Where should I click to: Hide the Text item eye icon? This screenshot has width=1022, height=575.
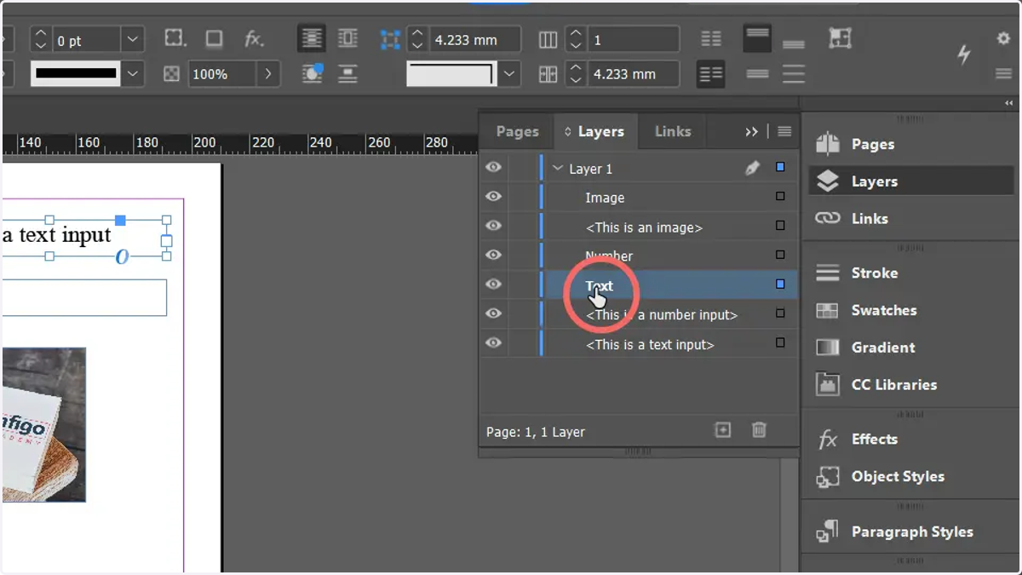pyautogui.click(x=493, y=285)
